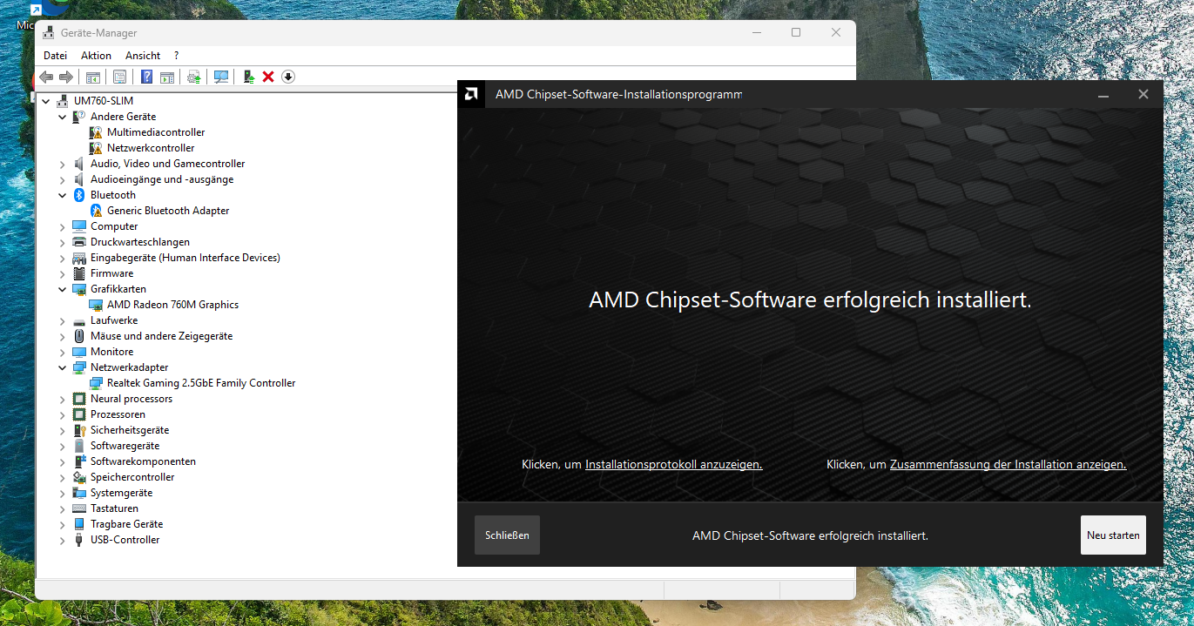Maximize the Geräte-Manager window
This screenshot has height=626, width=1194.
click(796, 32)
